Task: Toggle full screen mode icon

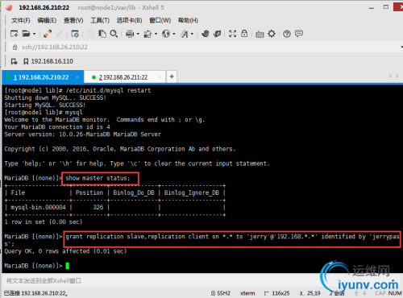Action: coord(233,34)
